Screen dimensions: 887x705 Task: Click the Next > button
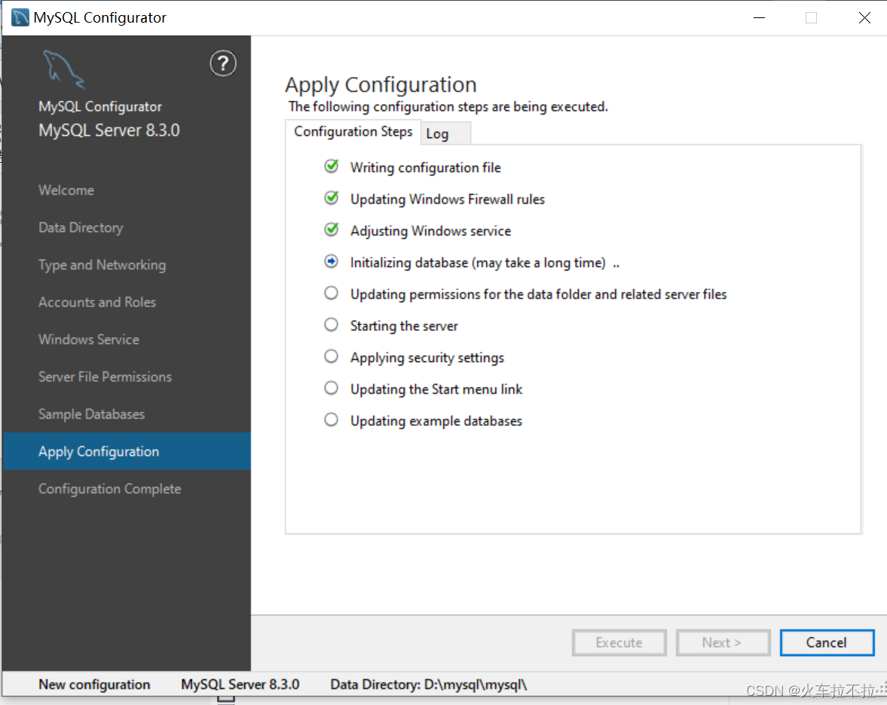[723, 642]
